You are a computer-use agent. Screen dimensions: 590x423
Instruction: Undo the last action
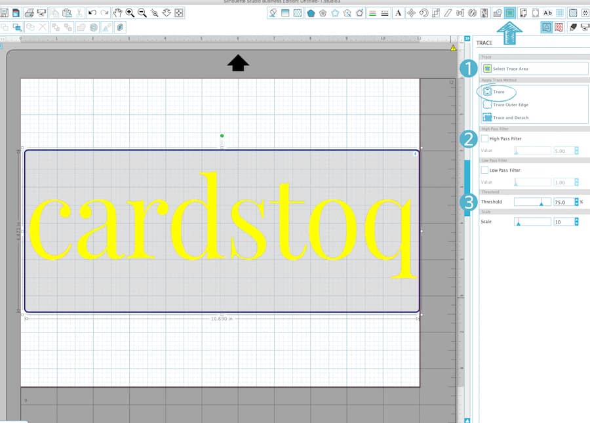(x=92, y=13)
